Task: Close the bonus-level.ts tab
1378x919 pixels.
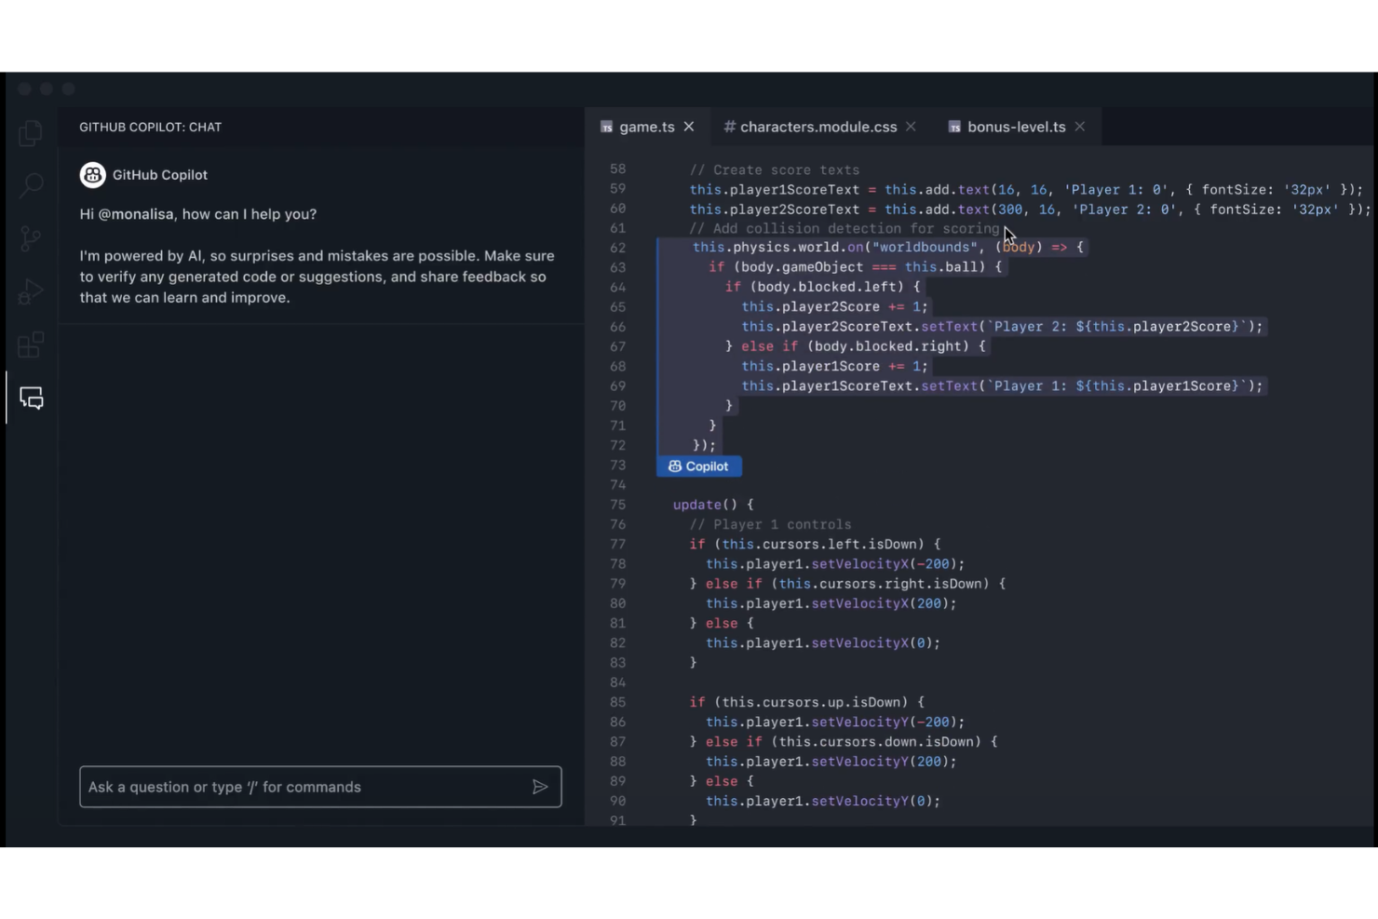Action: tap(1079, 127)
